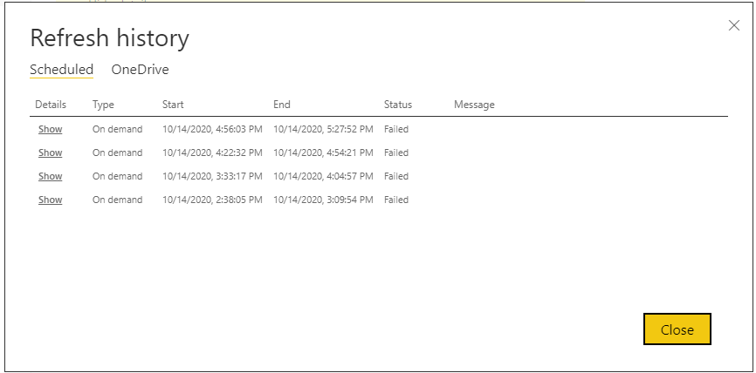Click the Type column header
This screenshot has height=373, width=756.
103,105
